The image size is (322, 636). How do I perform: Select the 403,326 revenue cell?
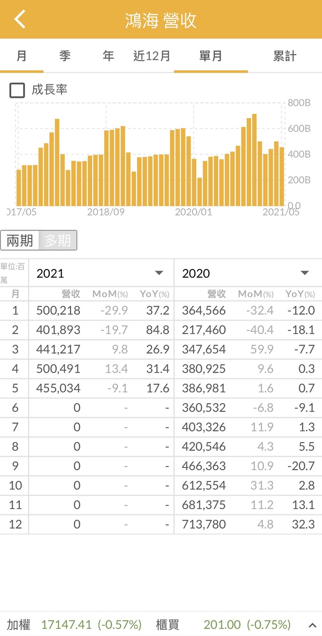click(204, 427)
